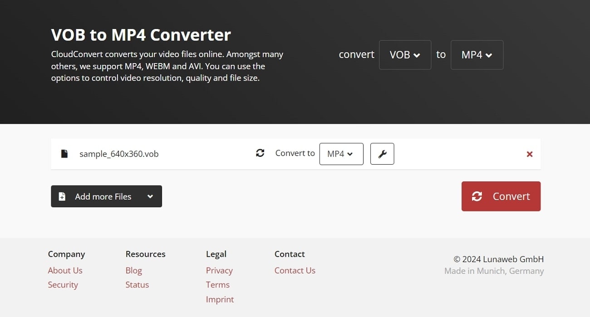This screenshot has height=317, width=590.
Task: Open the Contact Us link
Action: click(x=295, y=270)
